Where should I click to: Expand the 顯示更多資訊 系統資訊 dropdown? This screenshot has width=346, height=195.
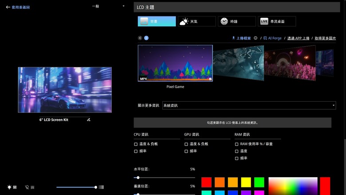point(249,105)
